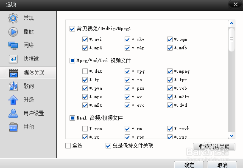Show 其他 settings section
The width and height of the screenshot is (243, 168).
[x=28, y=127]
